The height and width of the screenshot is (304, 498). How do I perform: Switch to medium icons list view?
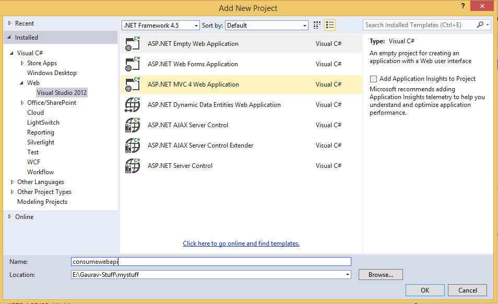click(330, 25)
